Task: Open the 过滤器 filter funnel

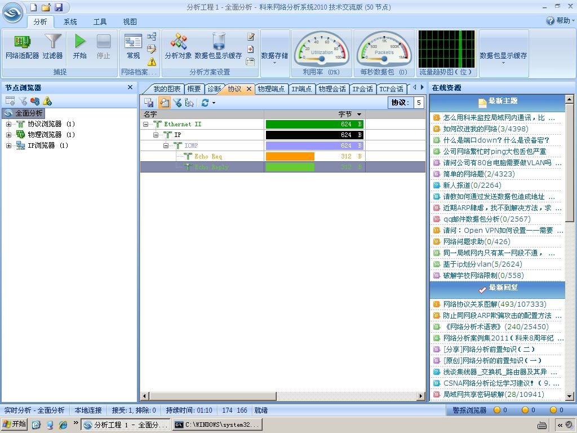Action: (52, 46)
